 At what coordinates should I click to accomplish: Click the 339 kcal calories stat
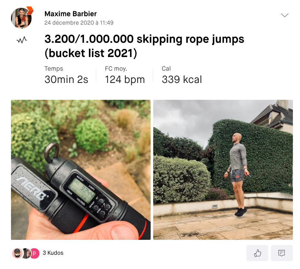[182, 80]
